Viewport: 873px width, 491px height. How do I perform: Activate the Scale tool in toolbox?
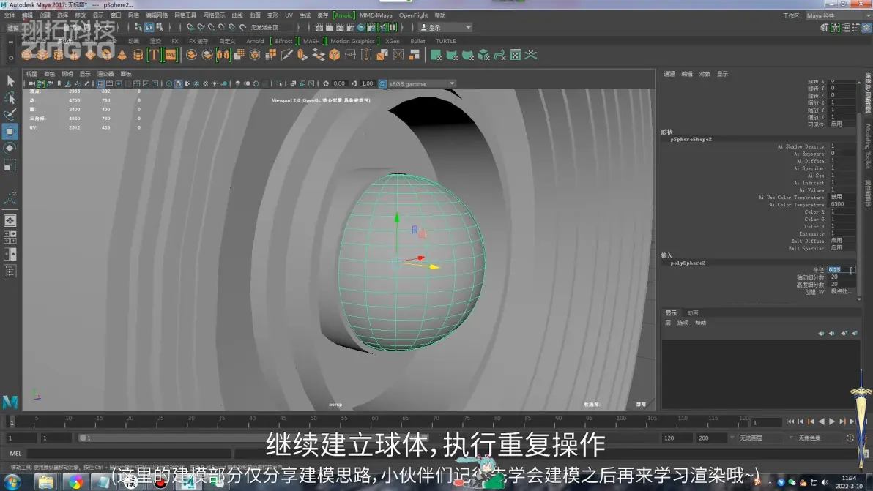pos(10,165)
